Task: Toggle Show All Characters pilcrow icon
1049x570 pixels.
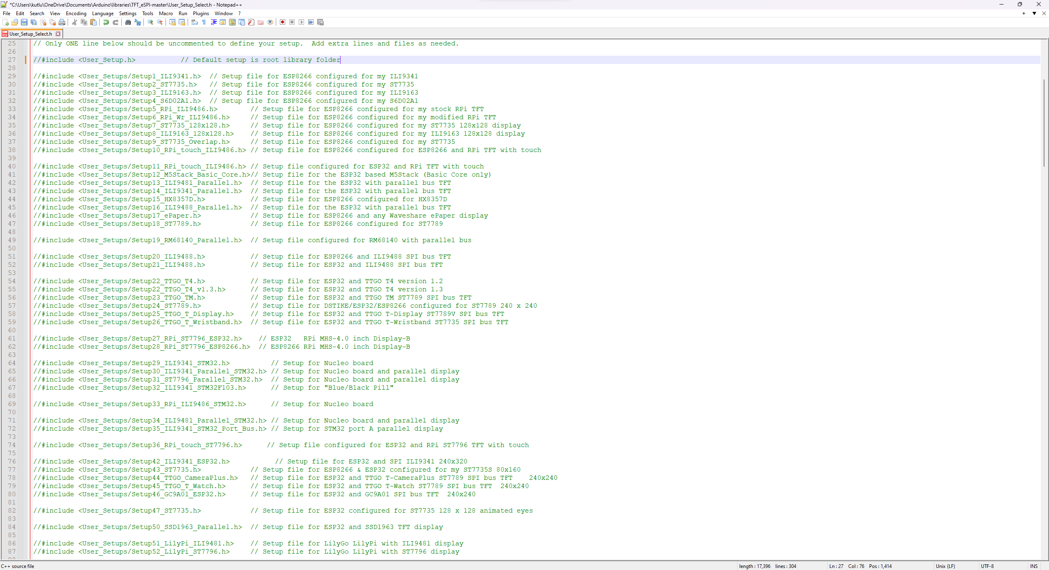Action: coord(204,22)
